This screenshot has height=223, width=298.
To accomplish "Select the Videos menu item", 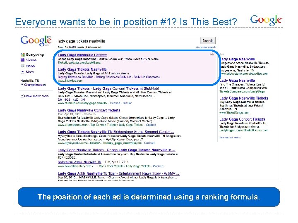I will (31, 60).
